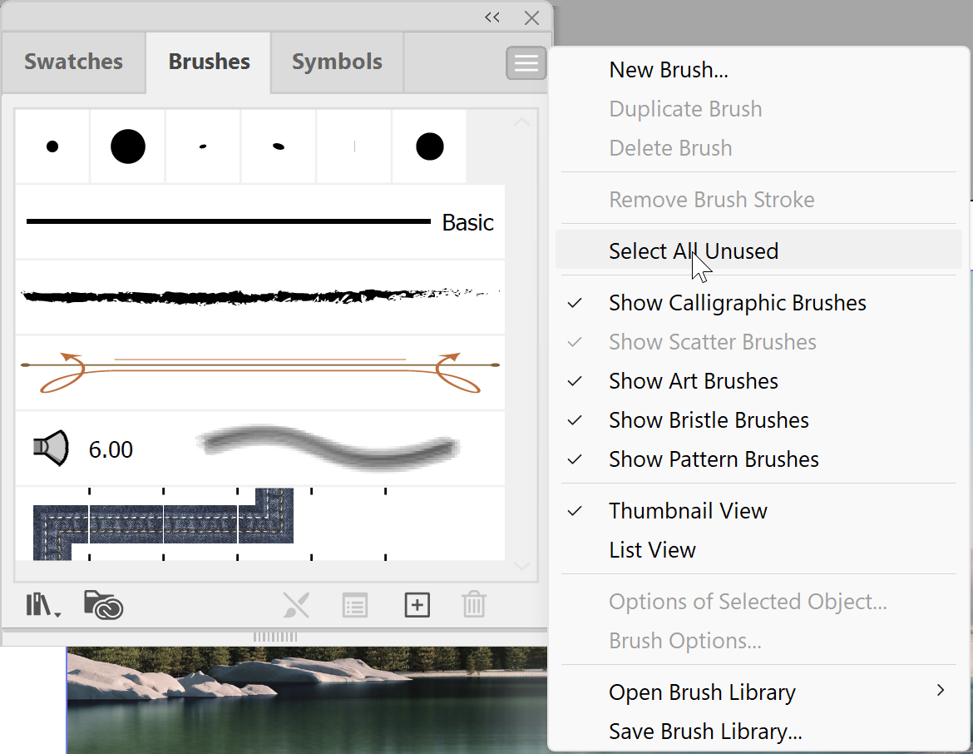Viewport: 973px width, 754px height.
Task: Click scroll down arrow in brush list
Action: point(521,566)
